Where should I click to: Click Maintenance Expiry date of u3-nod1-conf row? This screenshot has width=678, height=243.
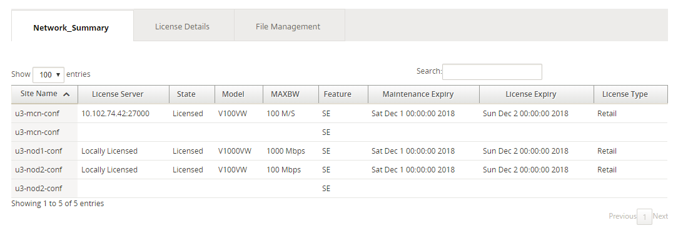[413, 151]
